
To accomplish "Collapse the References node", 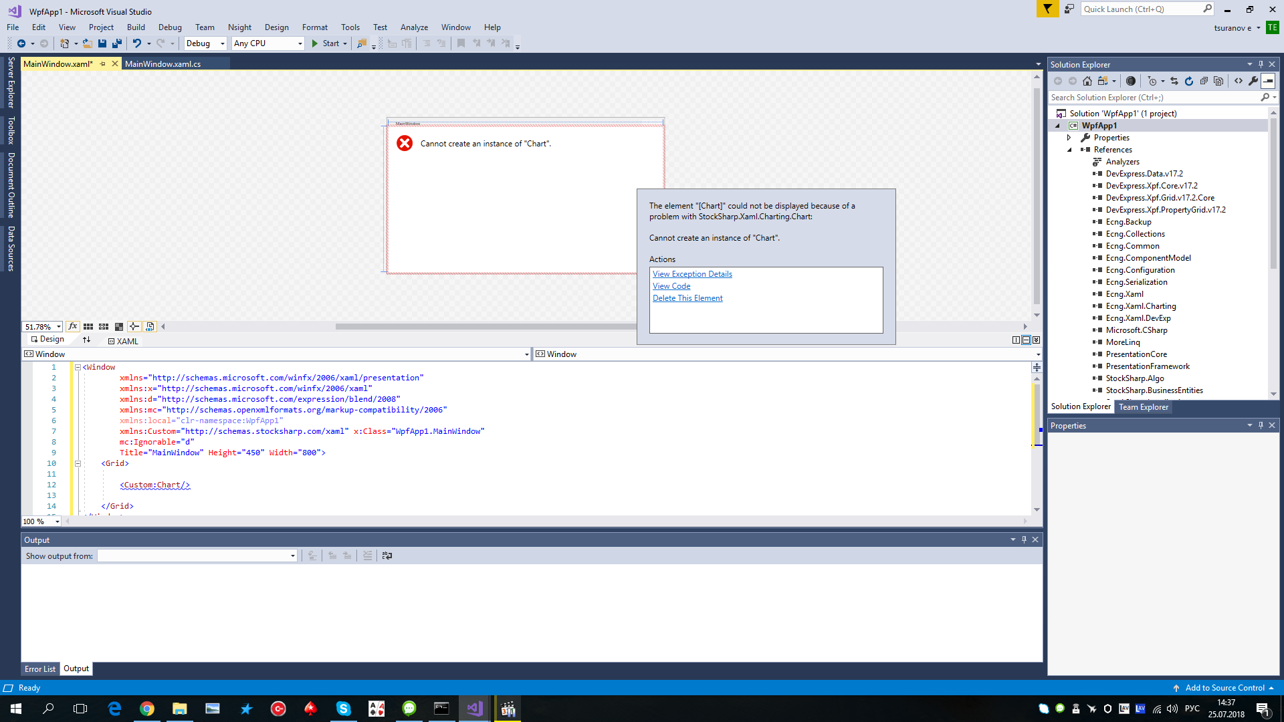I will coord(1069,150).
